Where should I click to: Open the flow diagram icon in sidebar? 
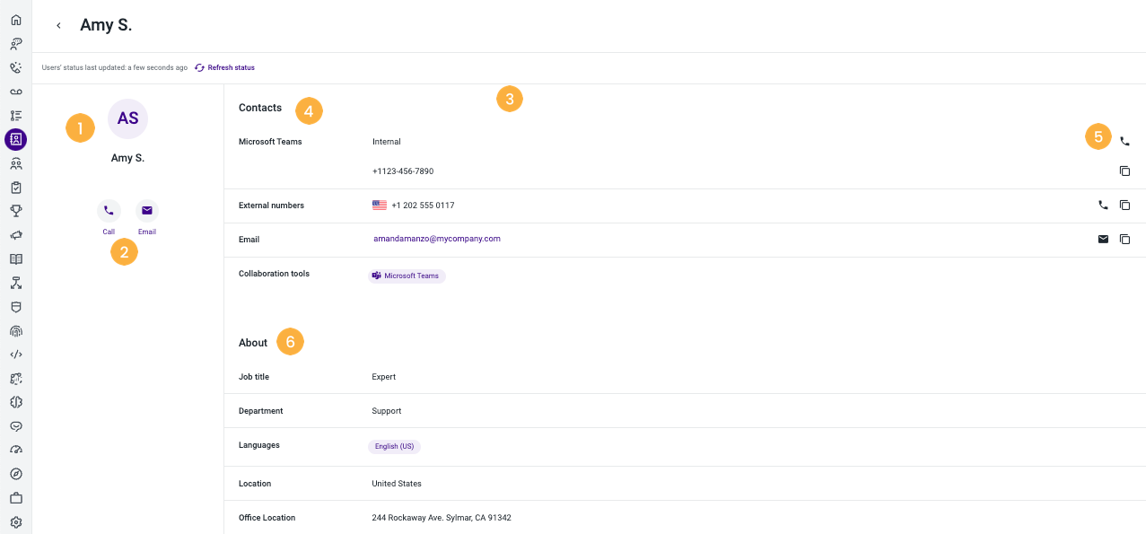(x=15, y=283)
